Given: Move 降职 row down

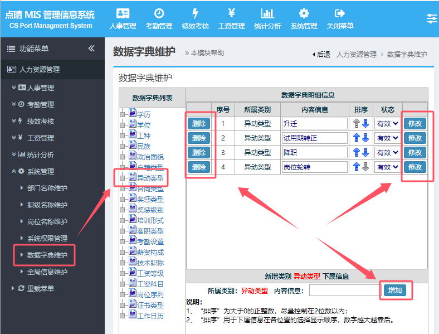Looking at the screenshot, I should 365,152.
